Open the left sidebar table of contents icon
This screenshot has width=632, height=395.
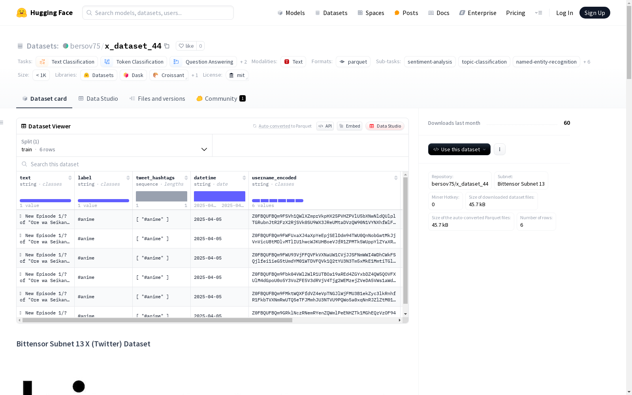click(2, 122)
